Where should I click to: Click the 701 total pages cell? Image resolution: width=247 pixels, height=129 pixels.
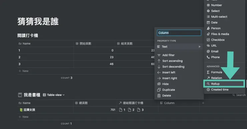coord(95,110)
